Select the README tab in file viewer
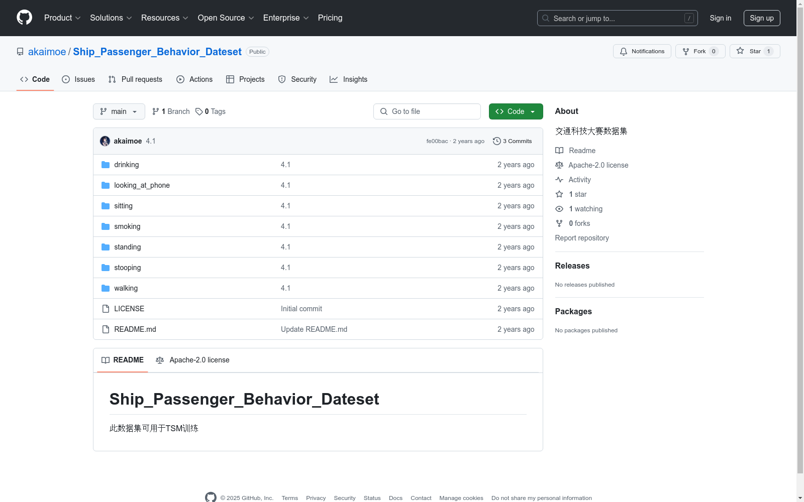 point(123,360)
